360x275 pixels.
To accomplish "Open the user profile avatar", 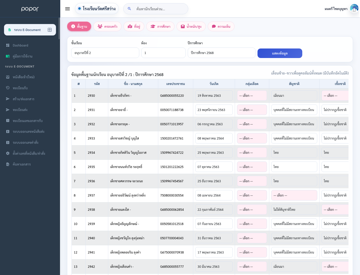I will pos(354,8).
